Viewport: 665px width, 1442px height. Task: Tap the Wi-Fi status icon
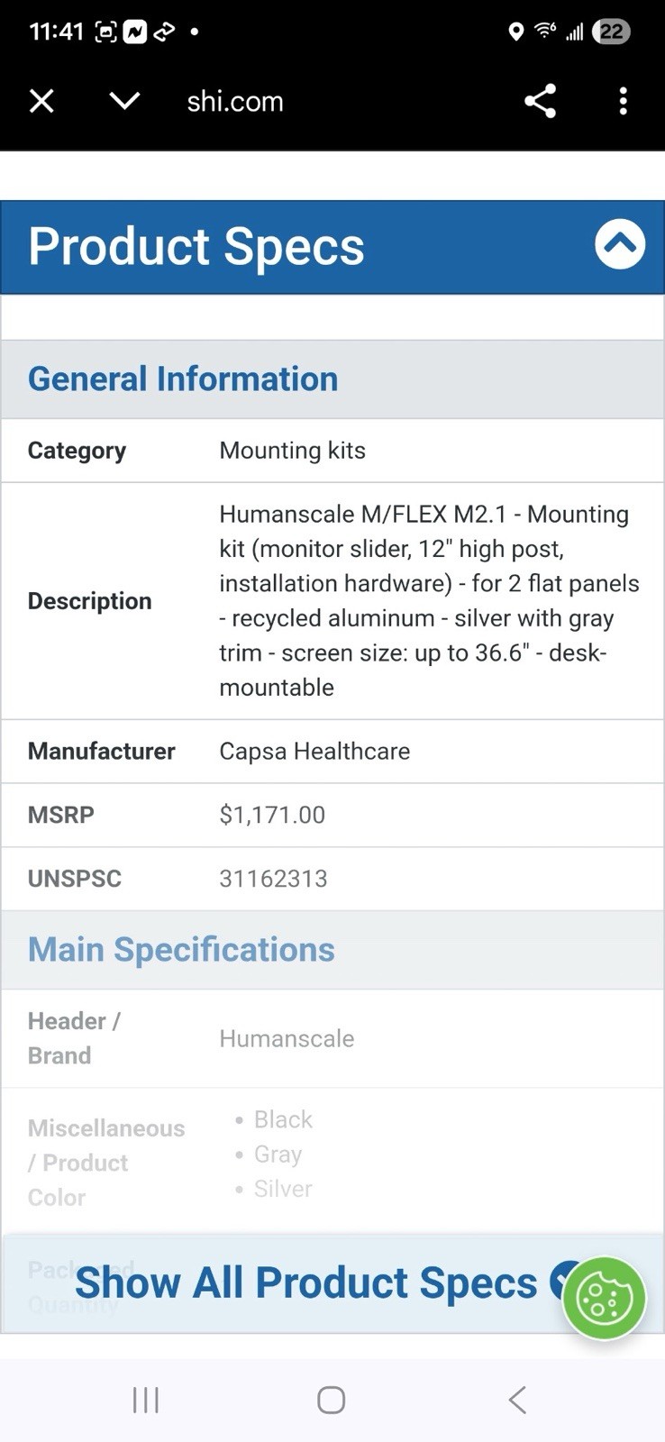point(544,32)
